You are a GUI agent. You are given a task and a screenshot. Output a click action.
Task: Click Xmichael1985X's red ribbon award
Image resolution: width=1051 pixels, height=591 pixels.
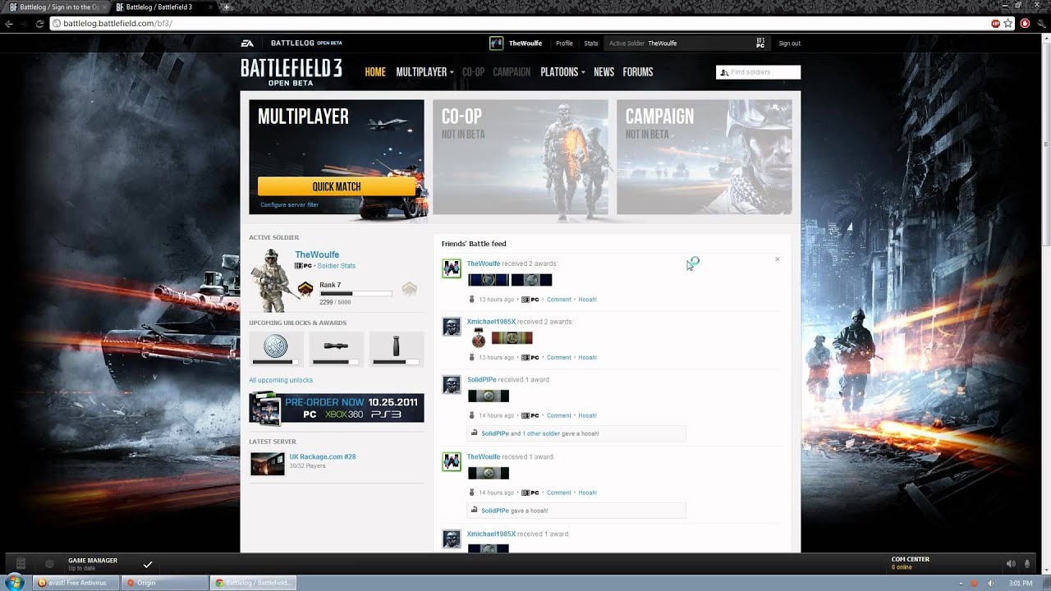(x=512, y=337)
